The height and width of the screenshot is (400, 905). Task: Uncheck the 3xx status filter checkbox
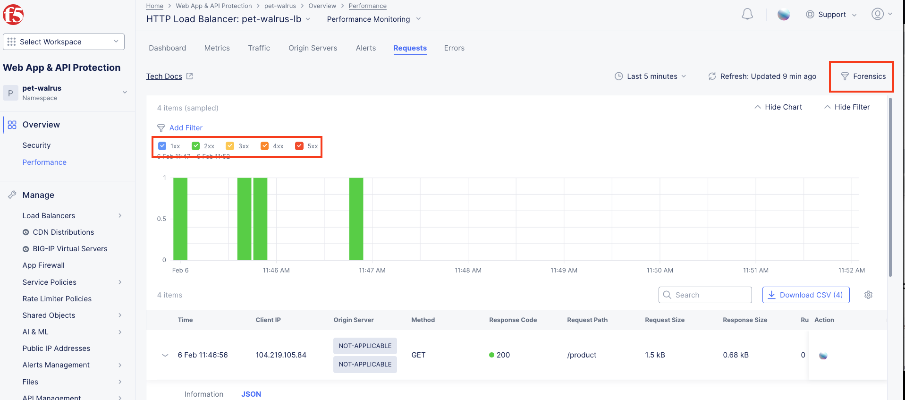[230, 146]
